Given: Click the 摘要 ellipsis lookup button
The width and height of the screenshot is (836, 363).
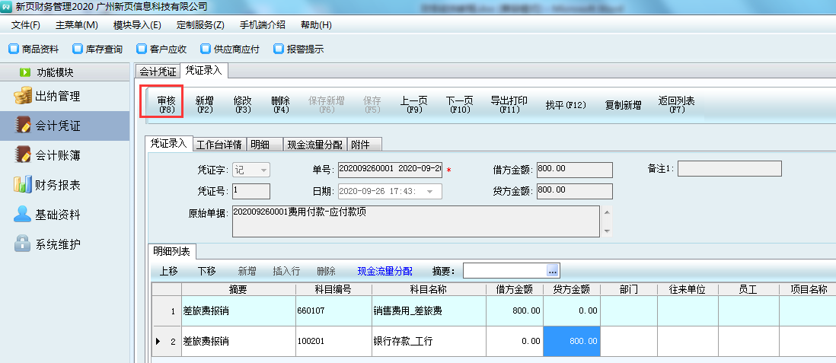Looking at the screenshot, I should pos(553,271).
